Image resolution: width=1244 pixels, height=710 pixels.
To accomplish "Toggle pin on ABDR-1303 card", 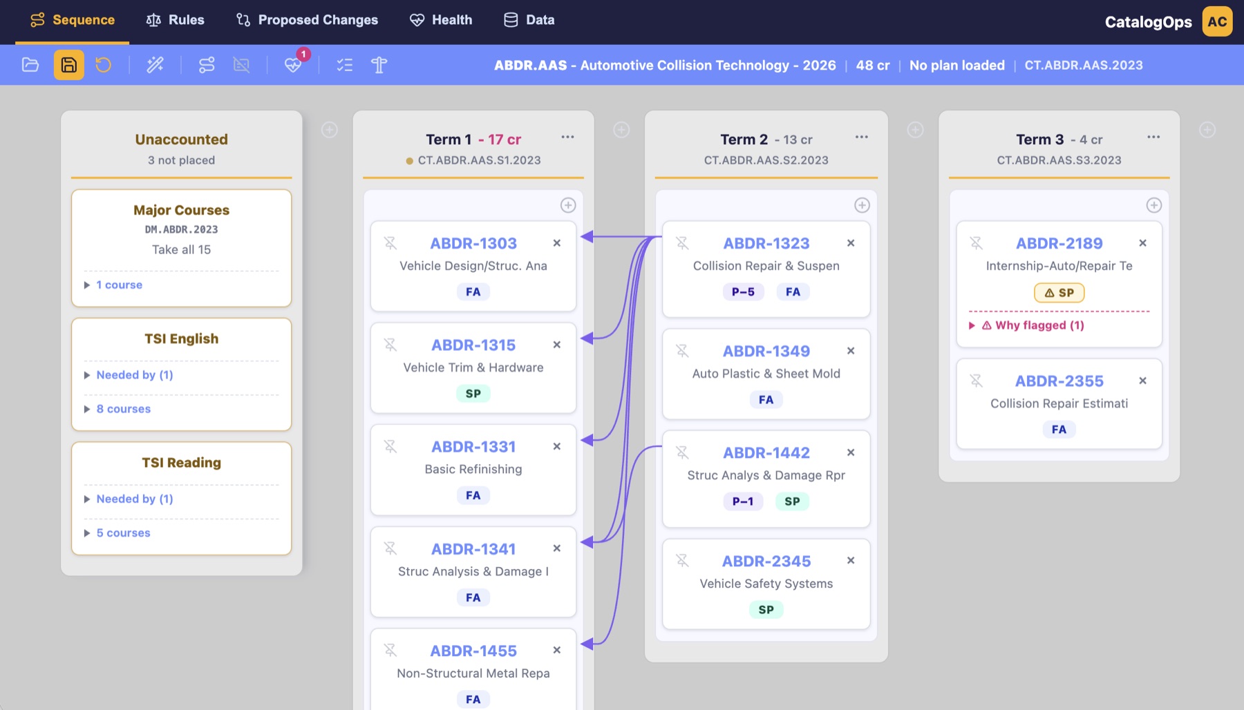I will point(390,243).
